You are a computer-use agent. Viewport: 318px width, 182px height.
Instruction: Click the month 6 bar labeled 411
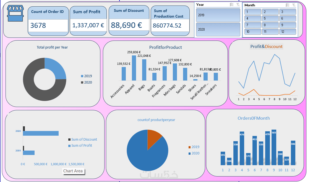point(255,151)
